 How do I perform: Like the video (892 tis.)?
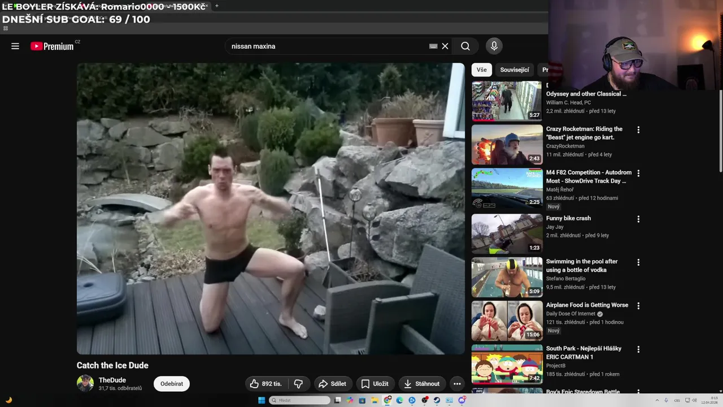pos(265,384)
